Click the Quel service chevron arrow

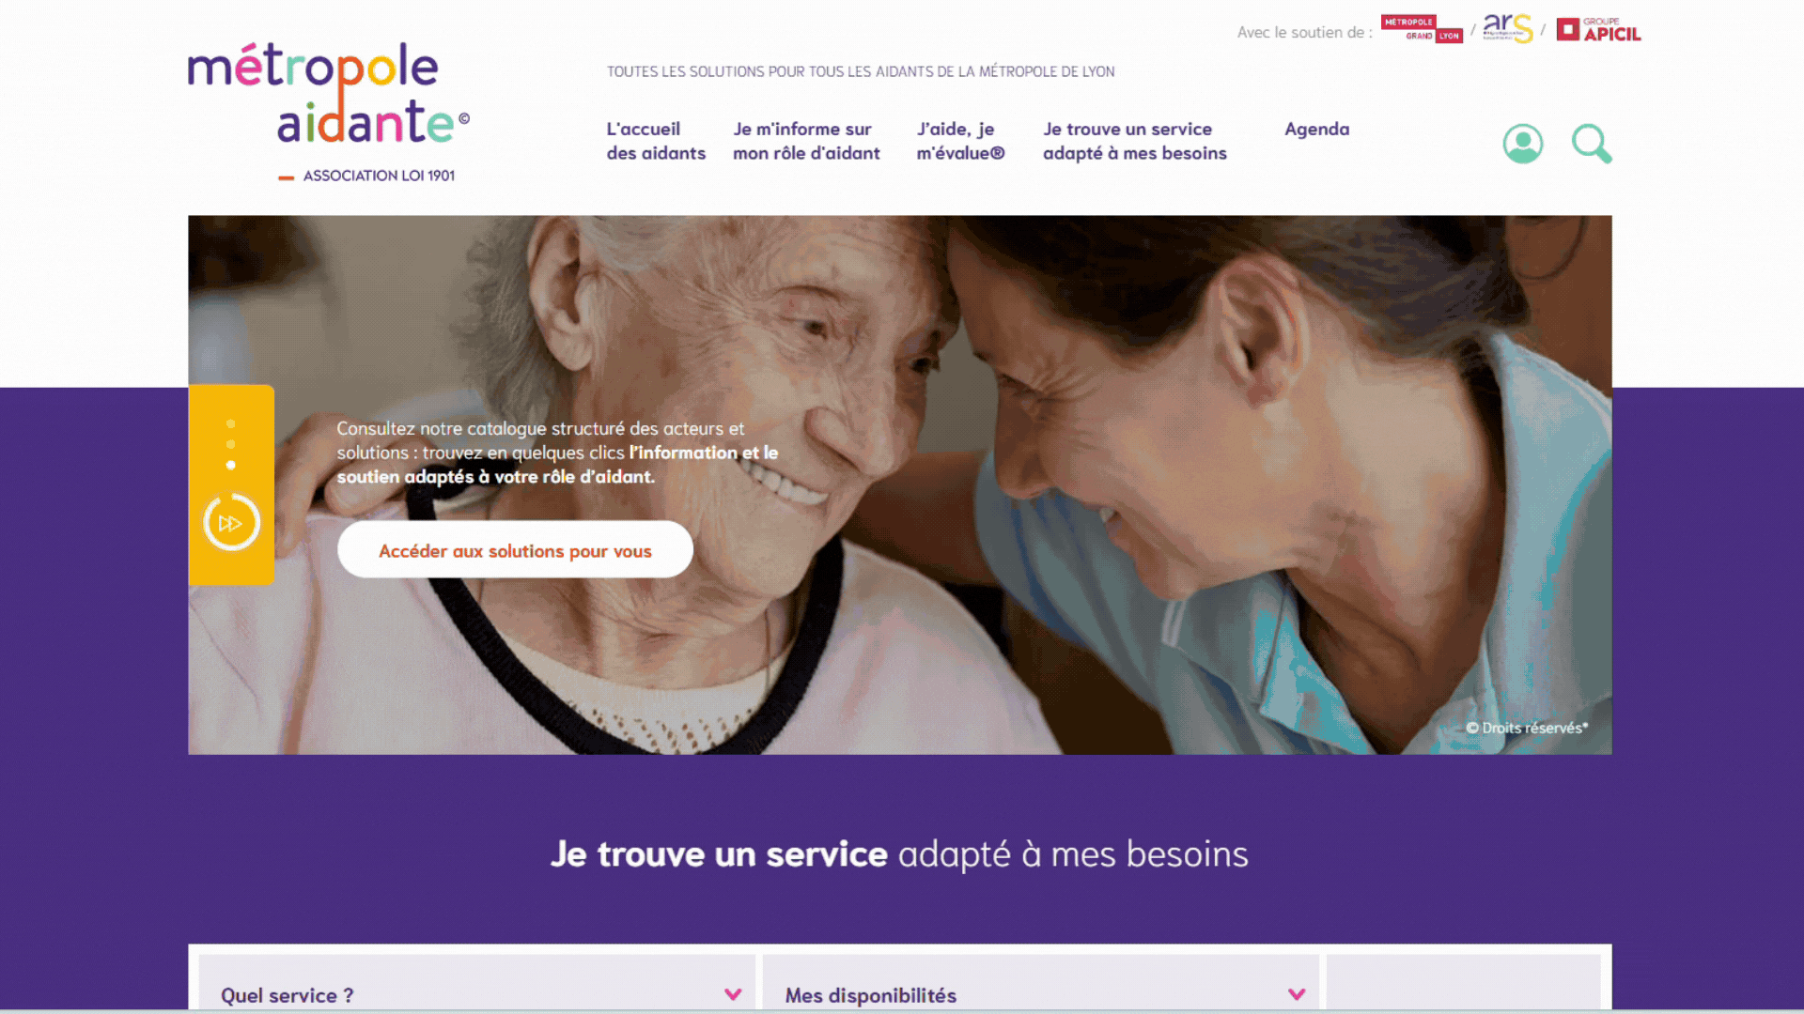[733, 994]
